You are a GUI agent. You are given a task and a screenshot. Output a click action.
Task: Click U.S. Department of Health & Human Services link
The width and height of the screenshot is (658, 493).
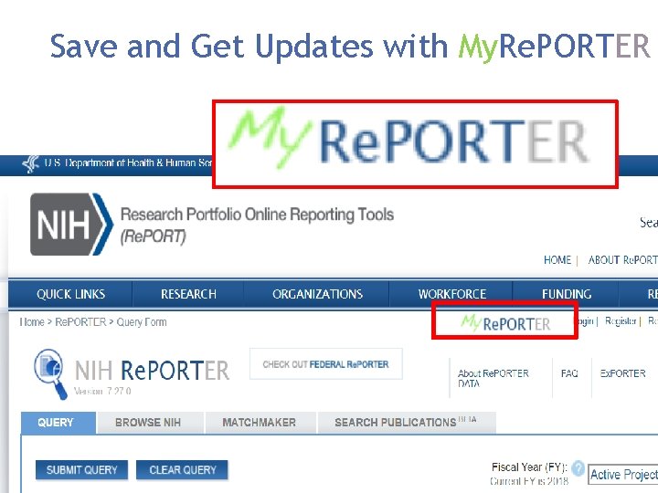[129, 163]
